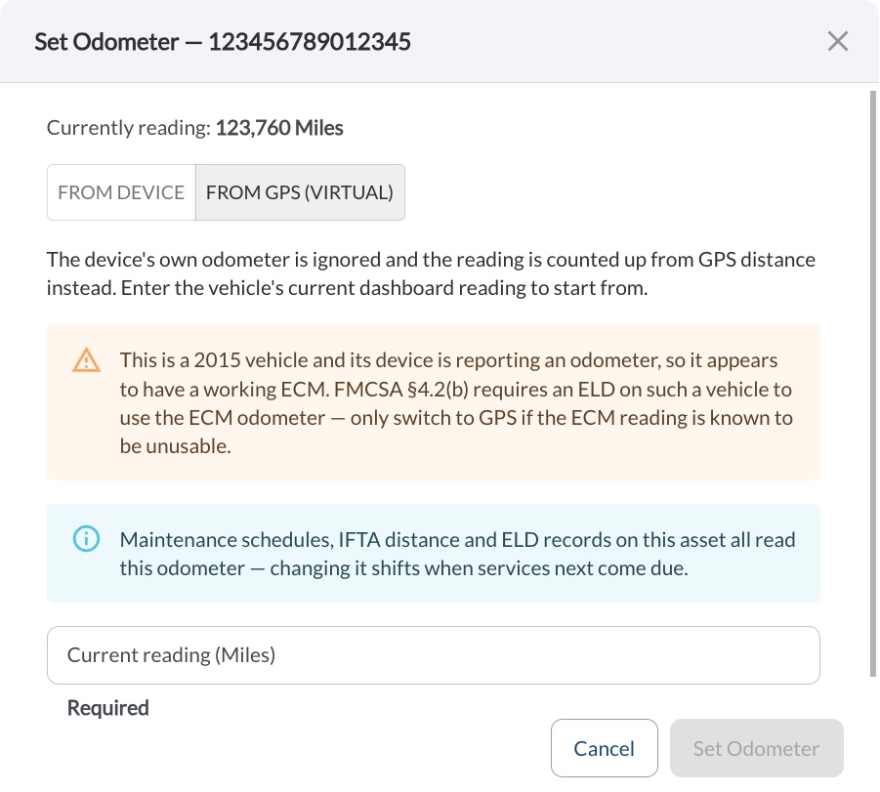Viewport: 880px width, 792px height.
Task: Click the 'Currently reading:' label
Action: pos(129,128)
